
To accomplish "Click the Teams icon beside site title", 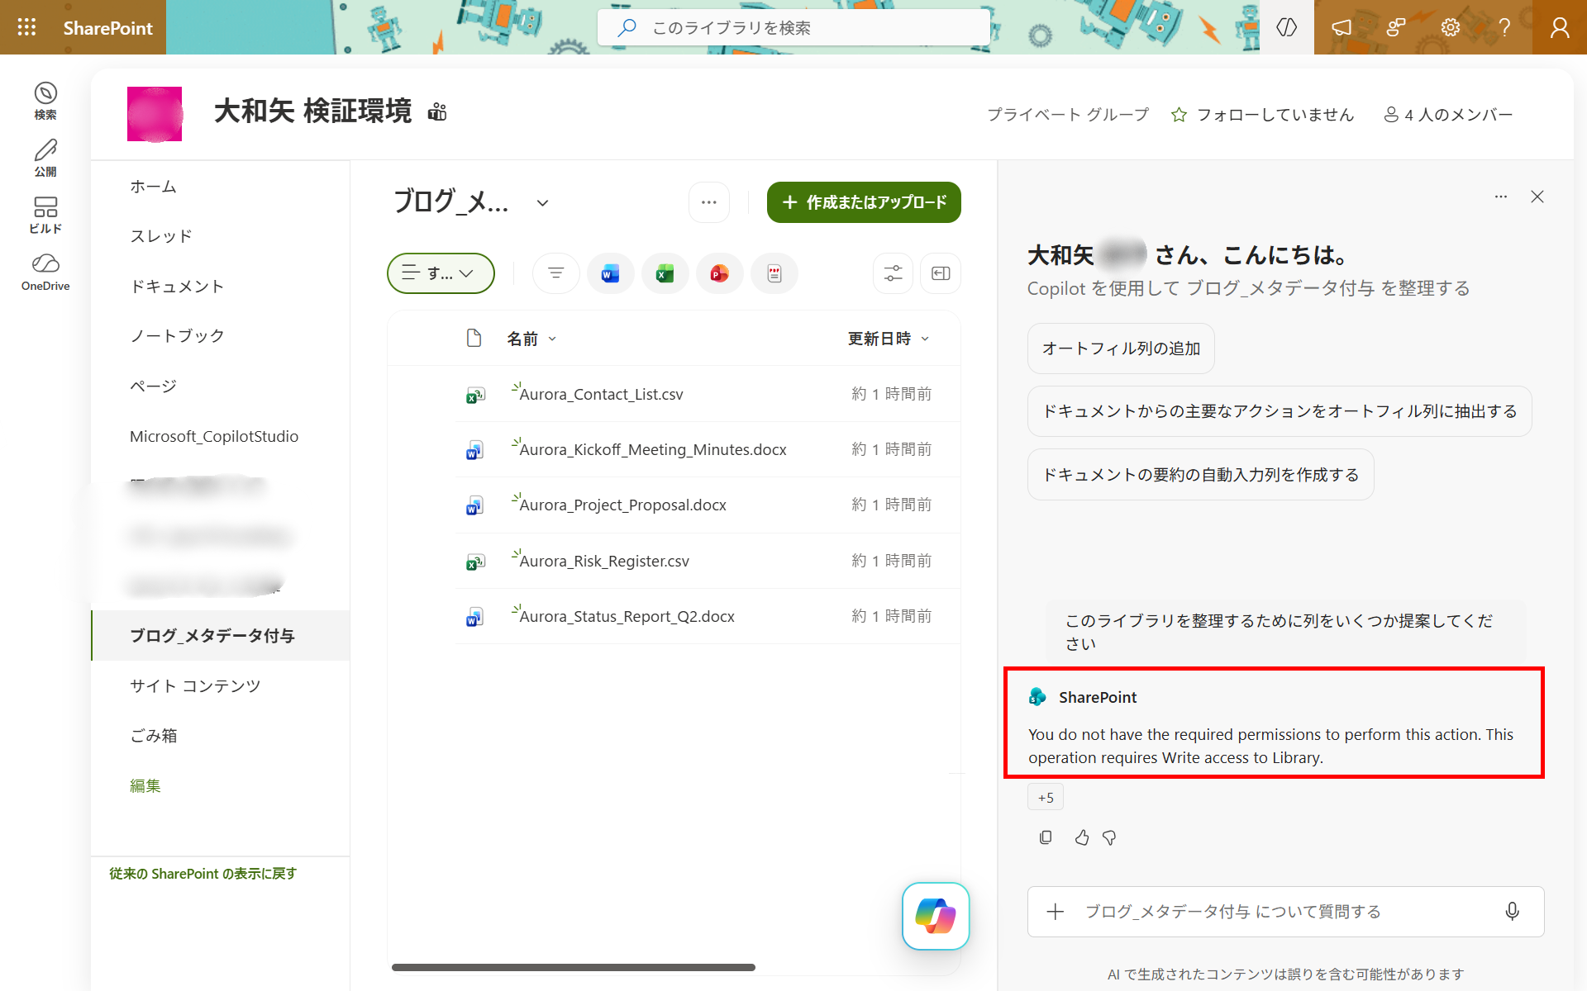I will pyautogui.click(x=437, y=112).
